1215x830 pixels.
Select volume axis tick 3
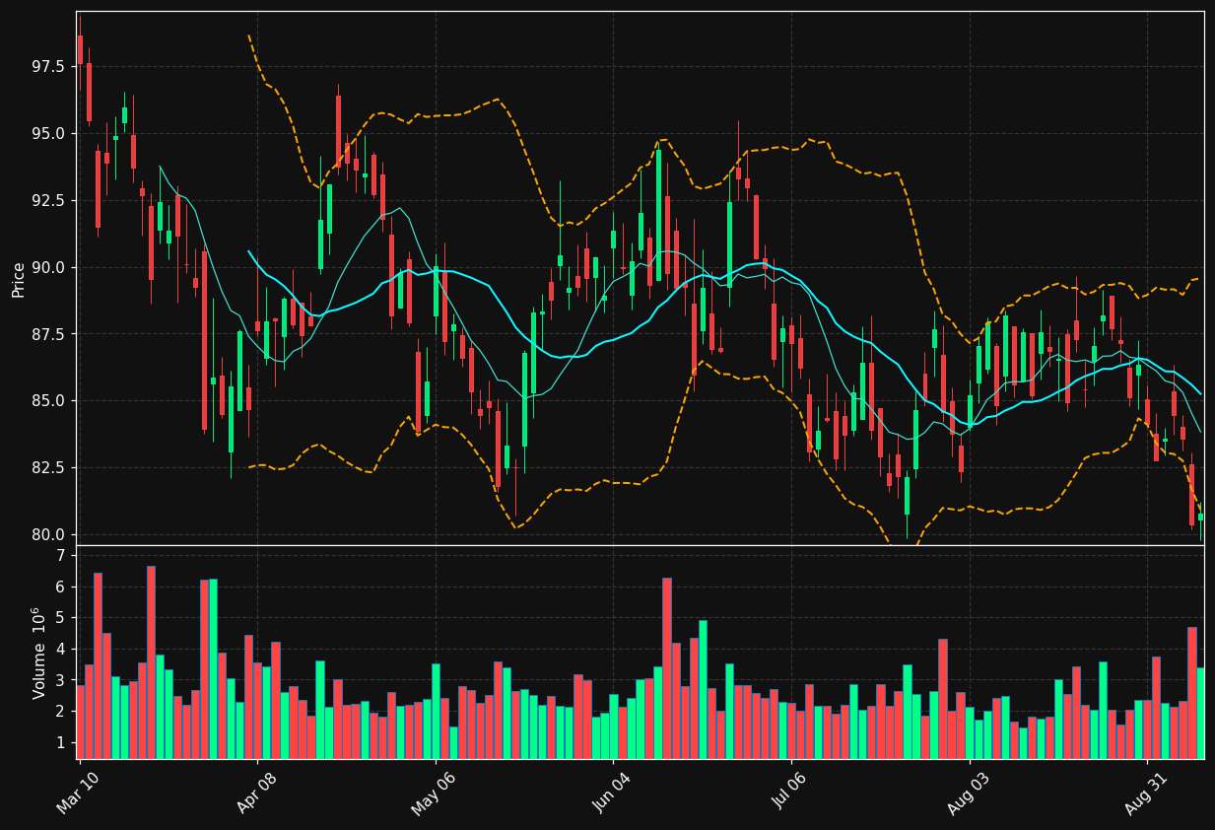(61, 681)
